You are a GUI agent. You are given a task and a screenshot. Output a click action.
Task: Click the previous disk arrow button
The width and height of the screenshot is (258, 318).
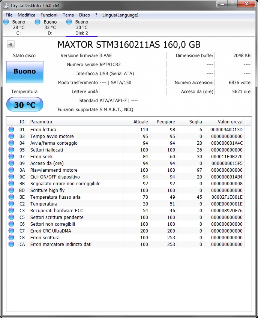(x=10, y=45)
